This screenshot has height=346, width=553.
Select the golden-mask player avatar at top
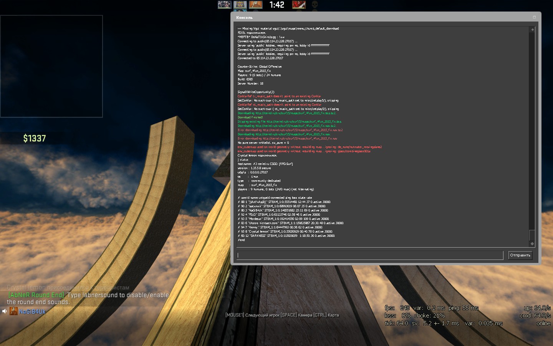tap(240, 5)
